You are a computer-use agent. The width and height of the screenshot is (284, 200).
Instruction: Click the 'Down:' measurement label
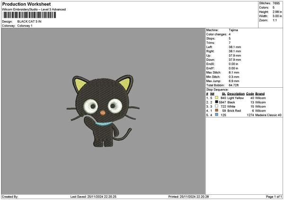tap(211, 60)
